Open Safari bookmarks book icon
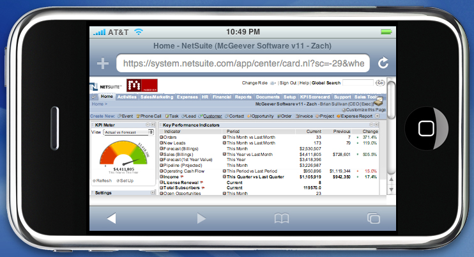474x257 pixels. [x=282, y=218]
